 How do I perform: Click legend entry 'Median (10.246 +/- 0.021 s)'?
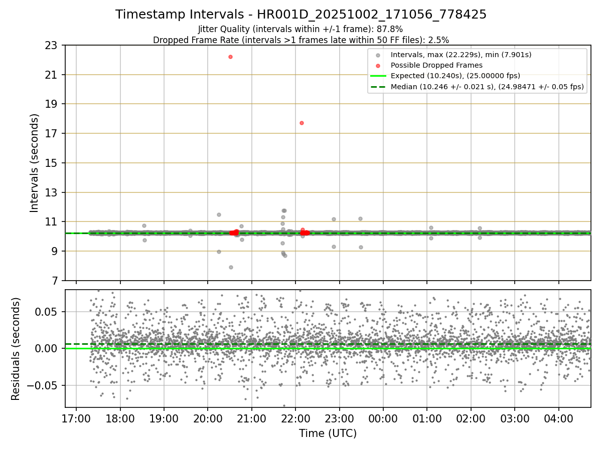pos(487,87)
